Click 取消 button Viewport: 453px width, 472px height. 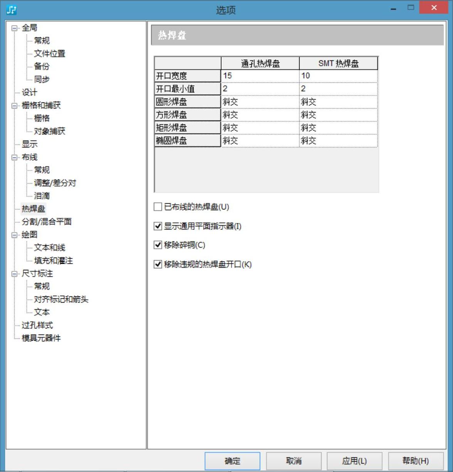(x=294, y=461)
